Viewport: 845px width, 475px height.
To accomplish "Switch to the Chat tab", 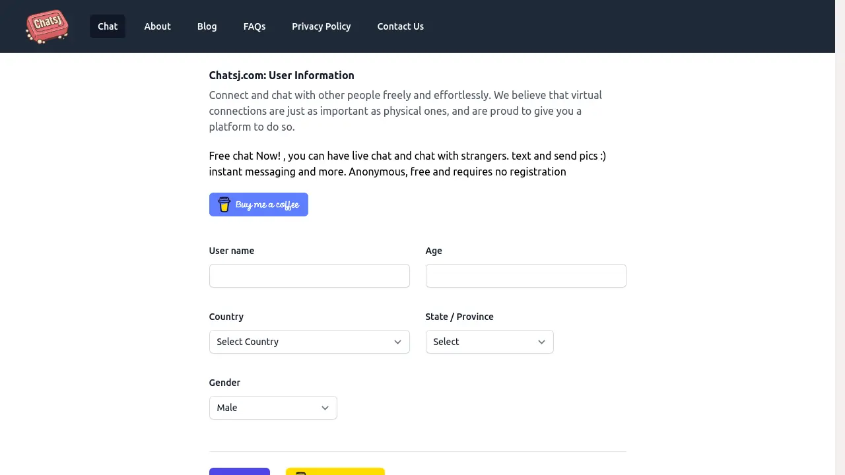I will click(108, 26).
